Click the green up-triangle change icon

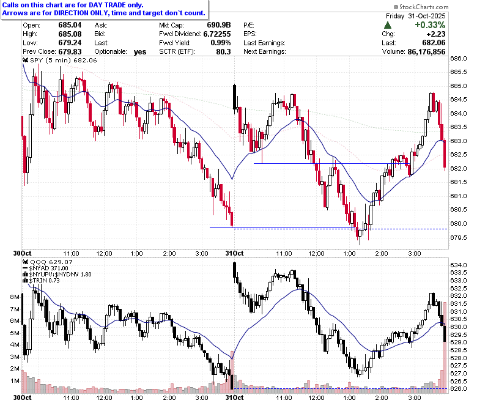[388, 25]
